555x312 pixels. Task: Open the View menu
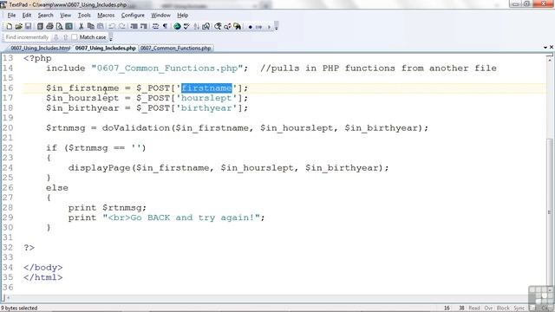(x=65, y=16)
